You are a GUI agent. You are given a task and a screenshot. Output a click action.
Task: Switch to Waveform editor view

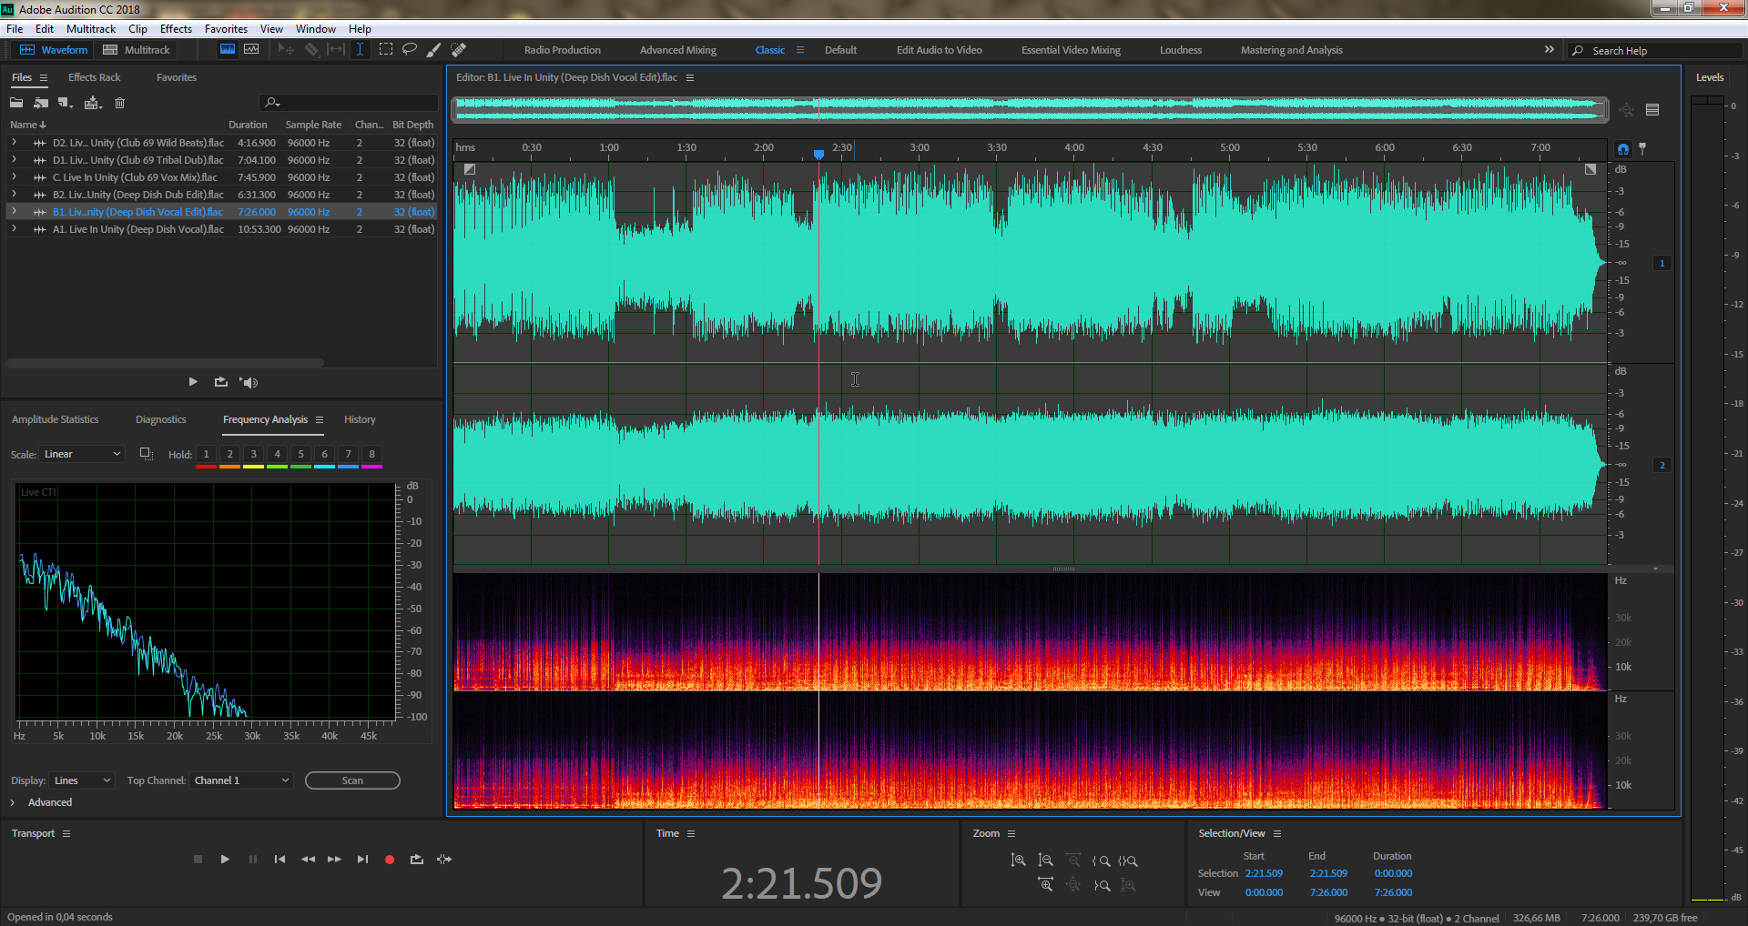(54, 50)
